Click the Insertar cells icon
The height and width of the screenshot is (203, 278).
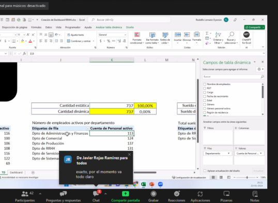177,35
